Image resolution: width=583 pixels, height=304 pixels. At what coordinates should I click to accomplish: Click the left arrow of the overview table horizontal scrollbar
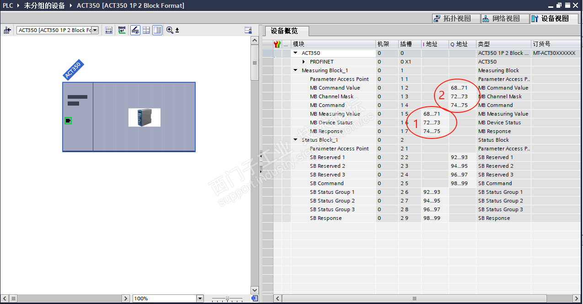[277, 299]
